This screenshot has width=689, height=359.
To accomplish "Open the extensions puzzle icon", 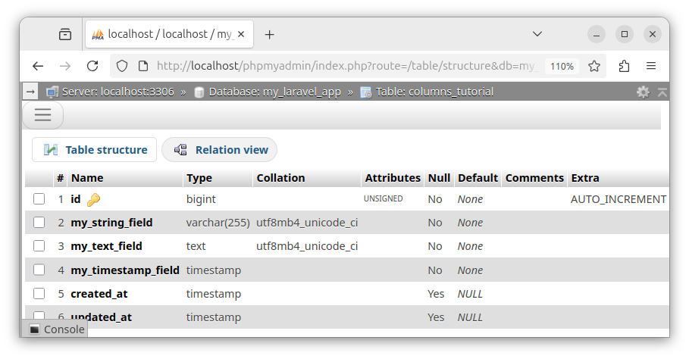I will click(x=624, y=66).
